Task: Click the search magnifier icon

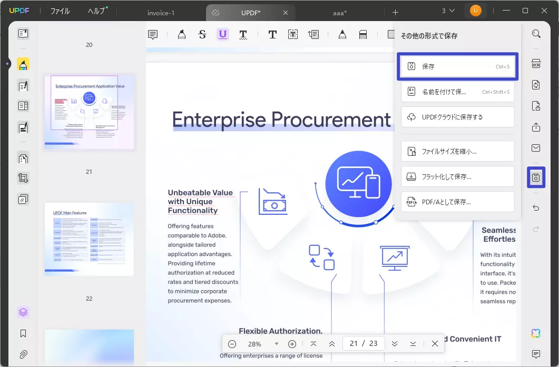Action: click(536, 34)
